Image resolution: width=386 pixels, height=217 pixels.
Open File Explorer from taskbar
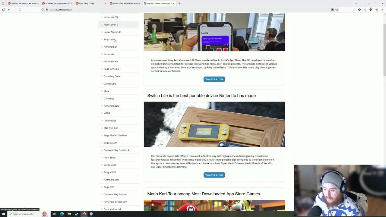(x=69, y=214)
